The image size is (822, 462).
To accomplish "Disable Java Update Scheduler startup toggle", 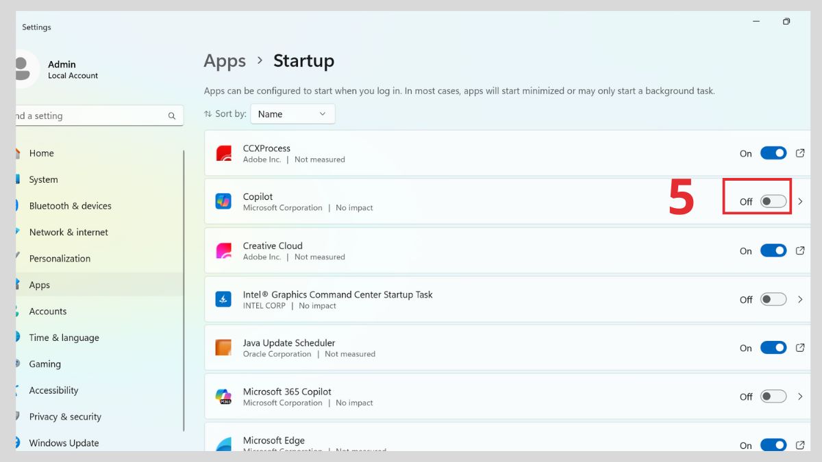I will (773, 348).
